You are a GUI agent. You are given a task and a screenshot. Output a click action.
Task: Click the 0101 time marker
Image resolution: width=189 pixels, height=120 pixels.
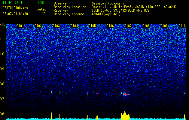20,26
